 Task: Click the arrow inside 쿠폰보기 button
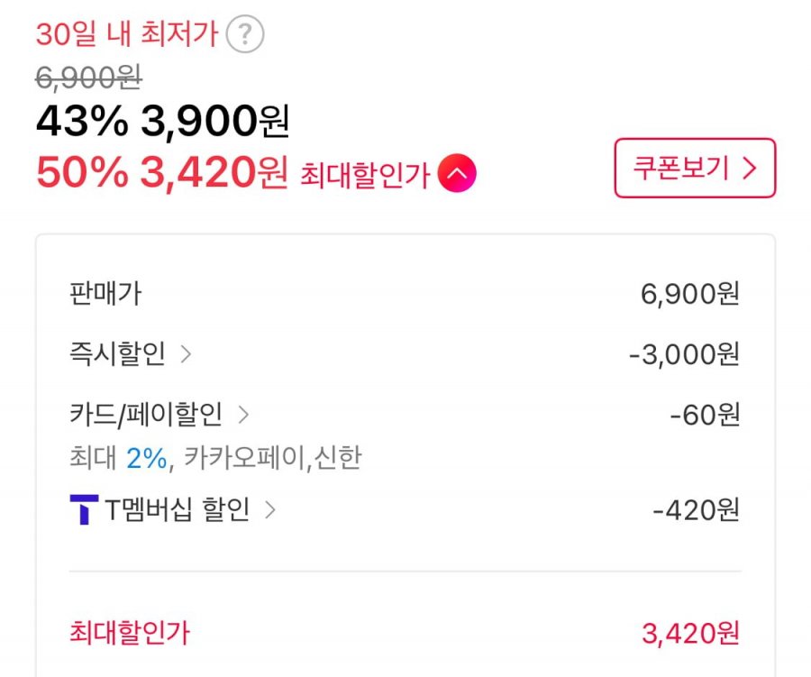point(750,169)
